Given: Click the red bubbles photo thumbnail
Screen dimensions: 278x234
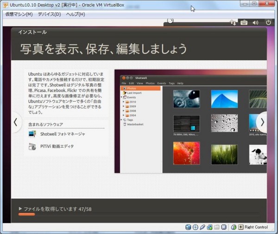Looking at the screenshot, I should tap(187, 153).
